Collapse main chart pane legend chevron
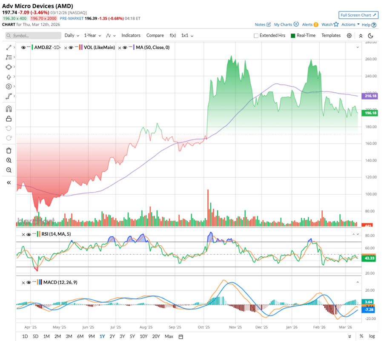Viewport: 384px width, 341px height. pos(358,47)
